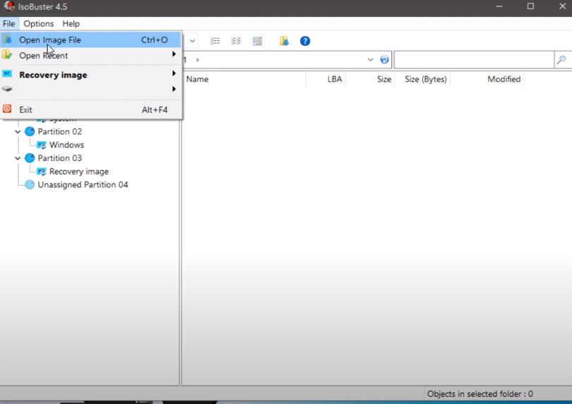Screen dimensions: 572x404
Task: Click inside the search input field
Action: (473, 60)
